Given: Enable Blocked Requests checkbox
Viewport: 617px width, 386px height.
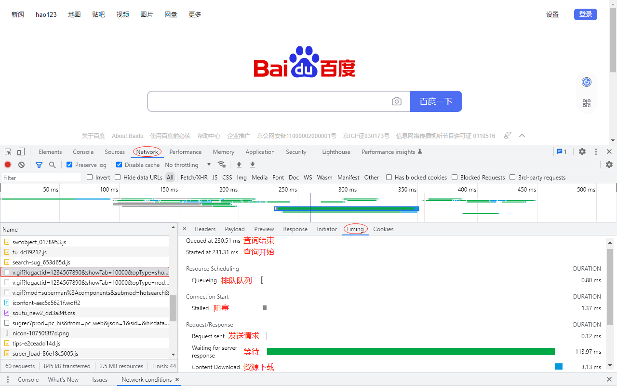Looking at the screenshot, I should coord(455,177).
